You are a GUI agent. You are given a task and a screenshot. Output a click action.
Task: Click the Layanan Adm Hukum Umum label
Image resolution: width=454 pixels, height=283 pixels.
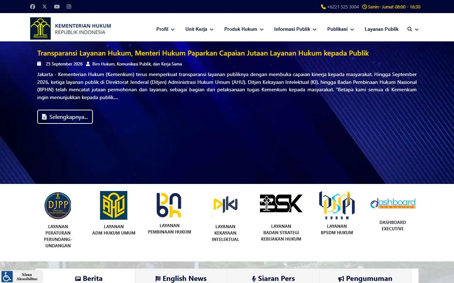(x=113, y=230)
